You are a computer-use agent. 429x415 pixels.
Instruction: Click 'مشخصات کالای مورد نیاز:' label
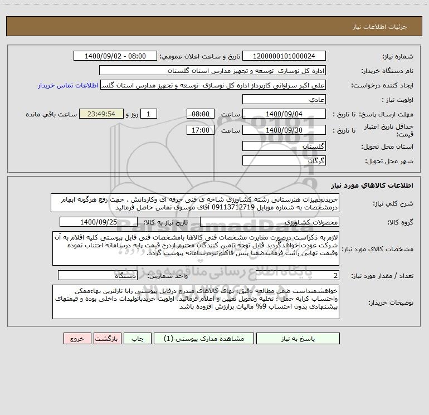click(x=378, y=249)
